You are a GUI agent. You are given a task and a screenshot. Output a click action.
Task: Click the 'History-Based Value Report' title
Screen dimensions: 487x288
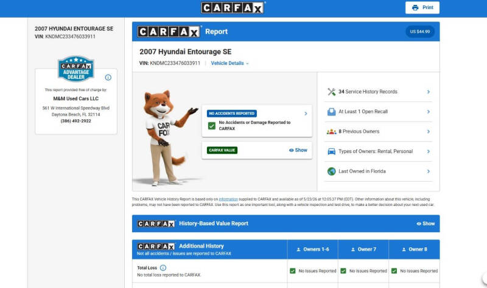point(214,224)
